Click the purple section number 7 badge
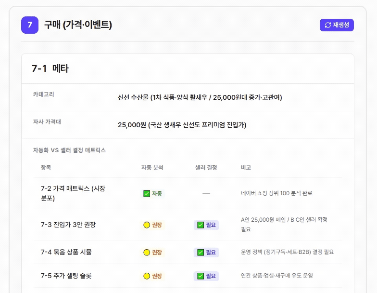This screenshot has height=293, width=377. point(30,25)
